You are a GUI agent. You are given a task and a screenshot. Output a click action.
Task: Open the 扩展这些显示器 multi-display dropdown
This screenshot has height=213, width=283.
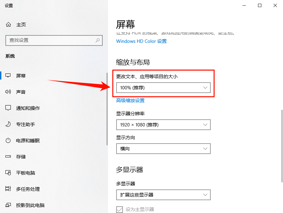point(163,195)
